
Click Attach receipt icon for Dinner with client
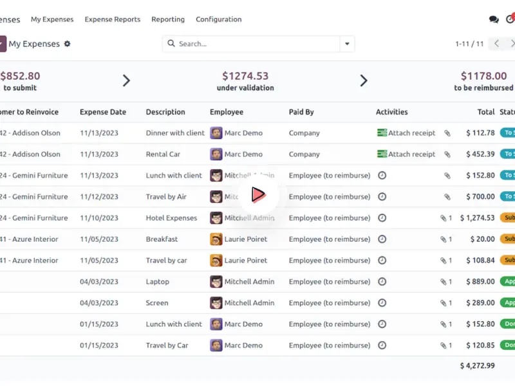(x=382, y=133)
